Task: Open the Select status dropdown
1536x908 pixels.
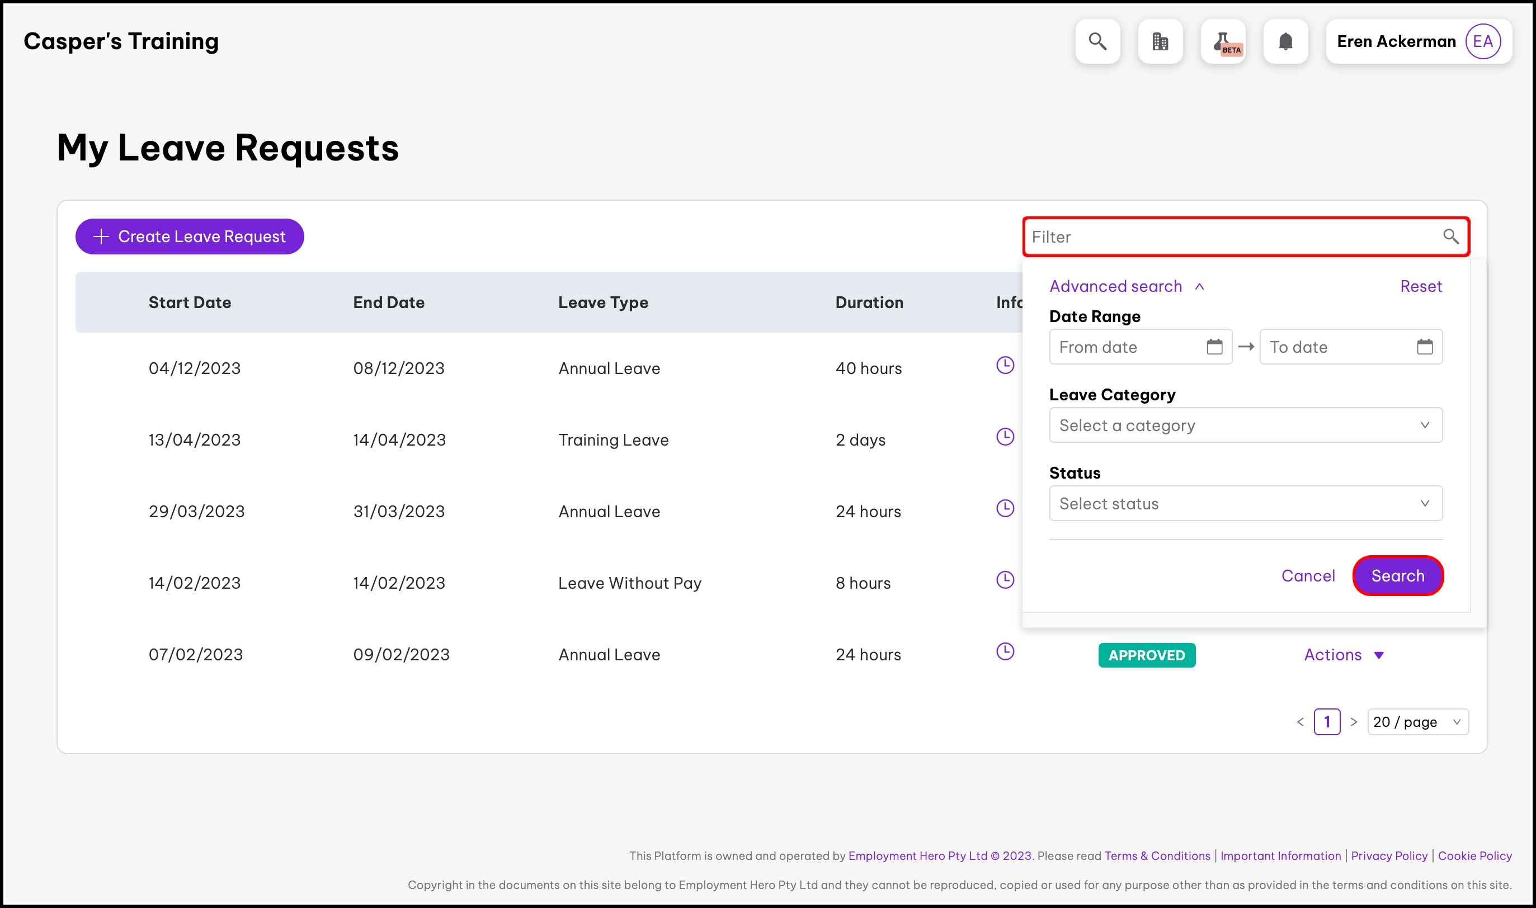Action: 1245,504
